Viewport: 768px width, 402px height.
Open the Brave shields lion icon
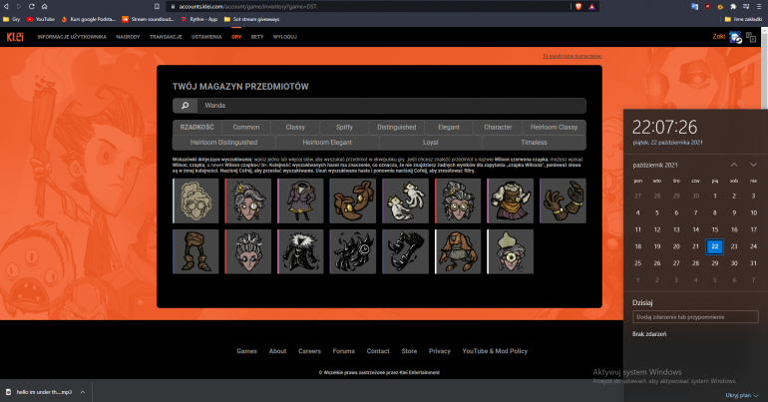pyautogui.click(x=578, y=6)
